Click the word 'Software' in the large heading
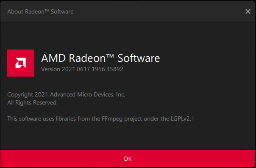256x168 pixels. point(139,58)
